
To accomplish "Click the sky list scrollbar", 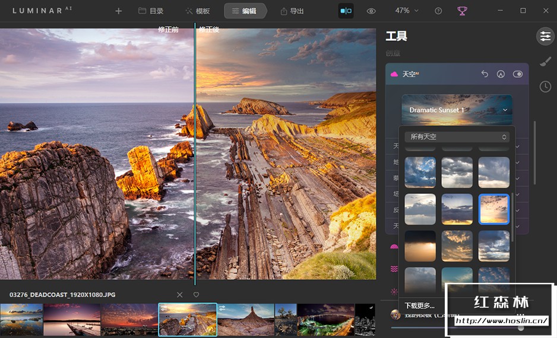I will 512,218.
